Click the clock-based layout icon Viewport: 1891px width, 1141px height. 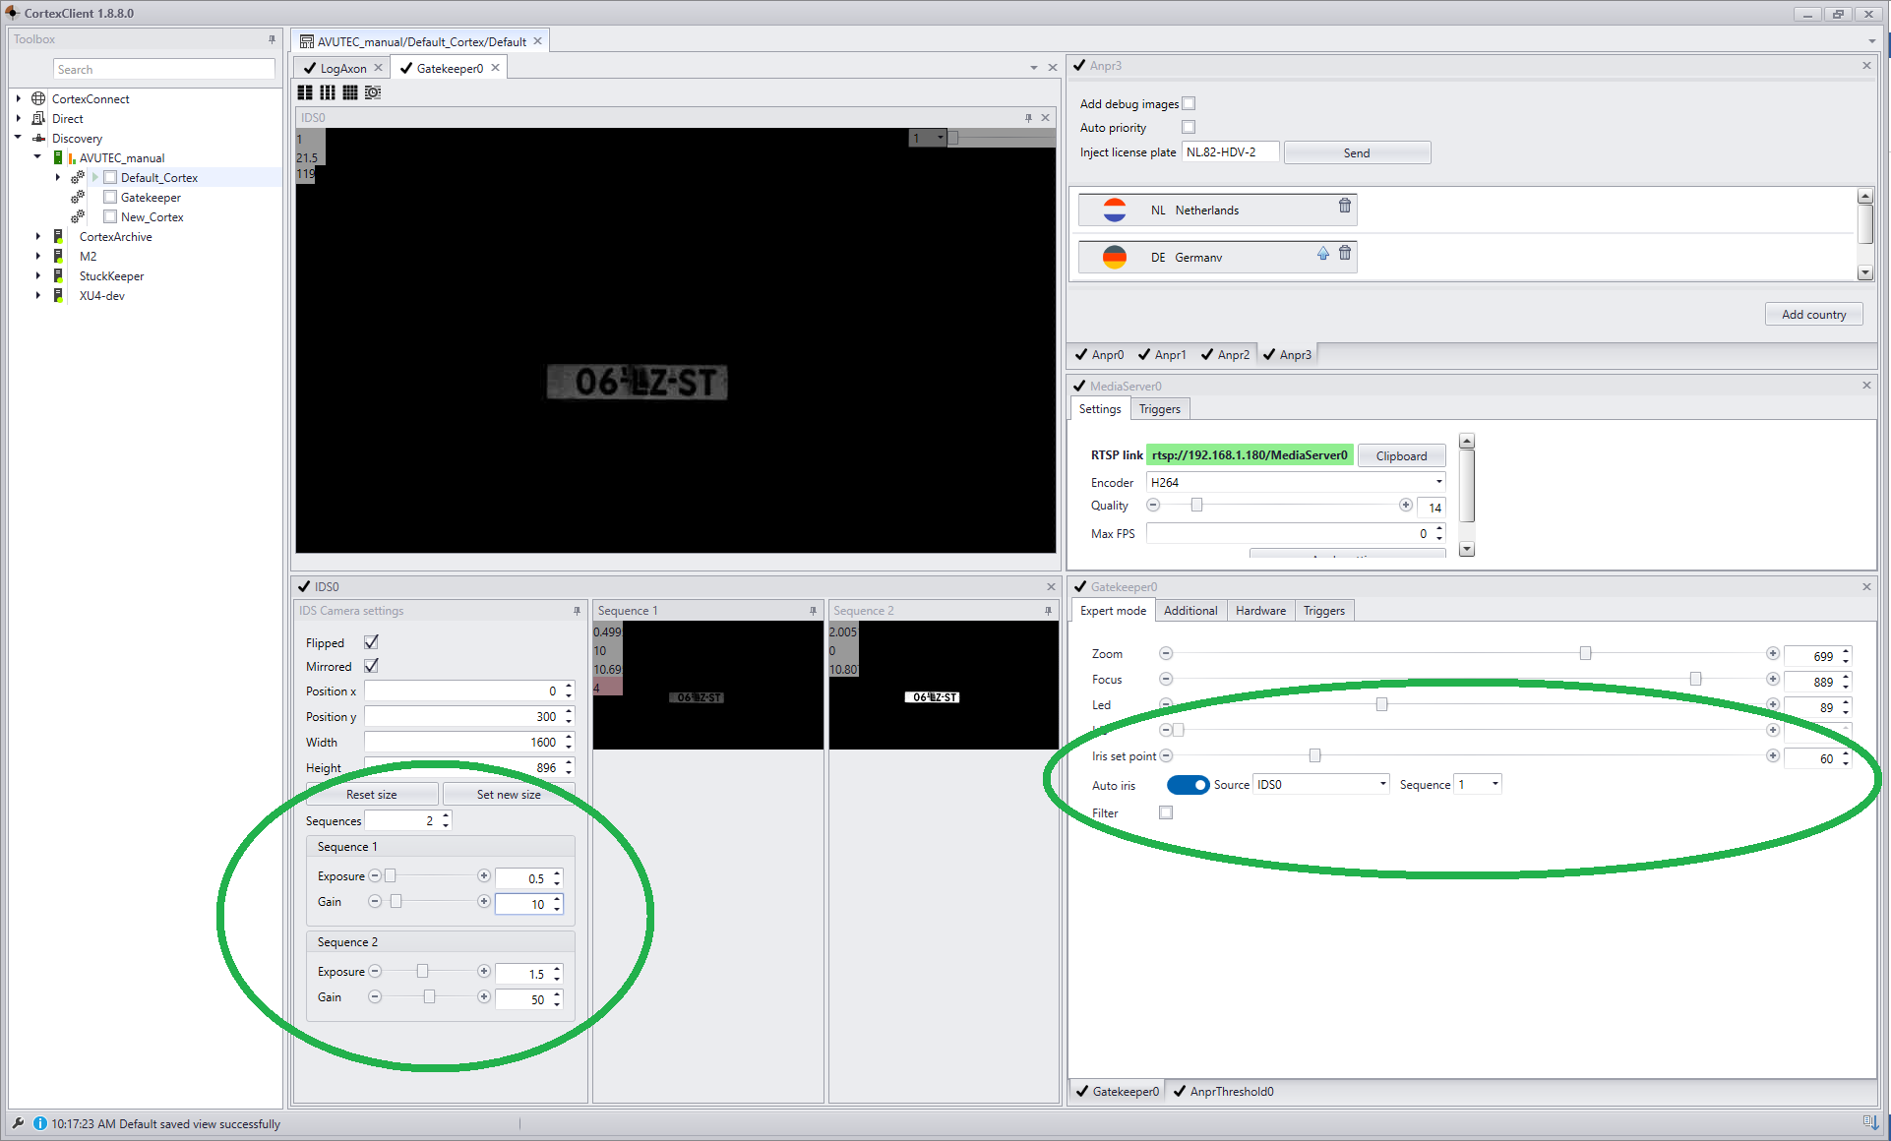point(373,92)
